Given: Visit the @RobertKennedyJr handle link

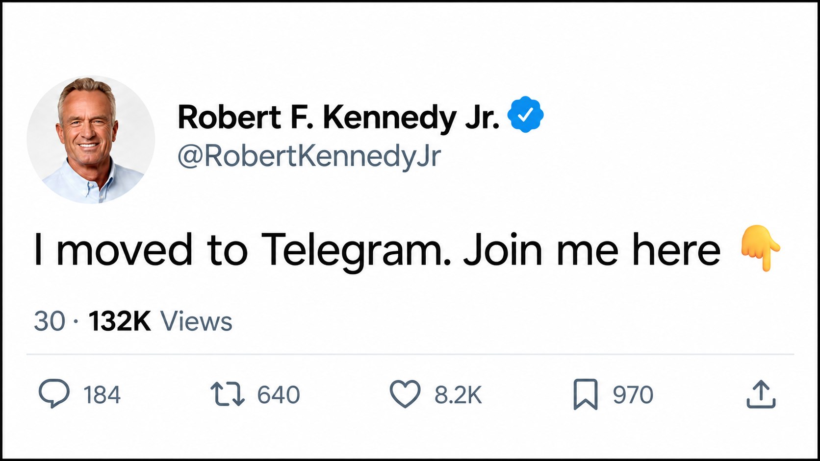Looking at the screenshot, I should pos(309,157).
